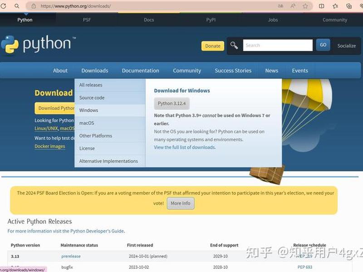363x272 pixels.
Task: Click the magnifying glass beside search box
Action: pyautogui.click(x=234, y=45)
